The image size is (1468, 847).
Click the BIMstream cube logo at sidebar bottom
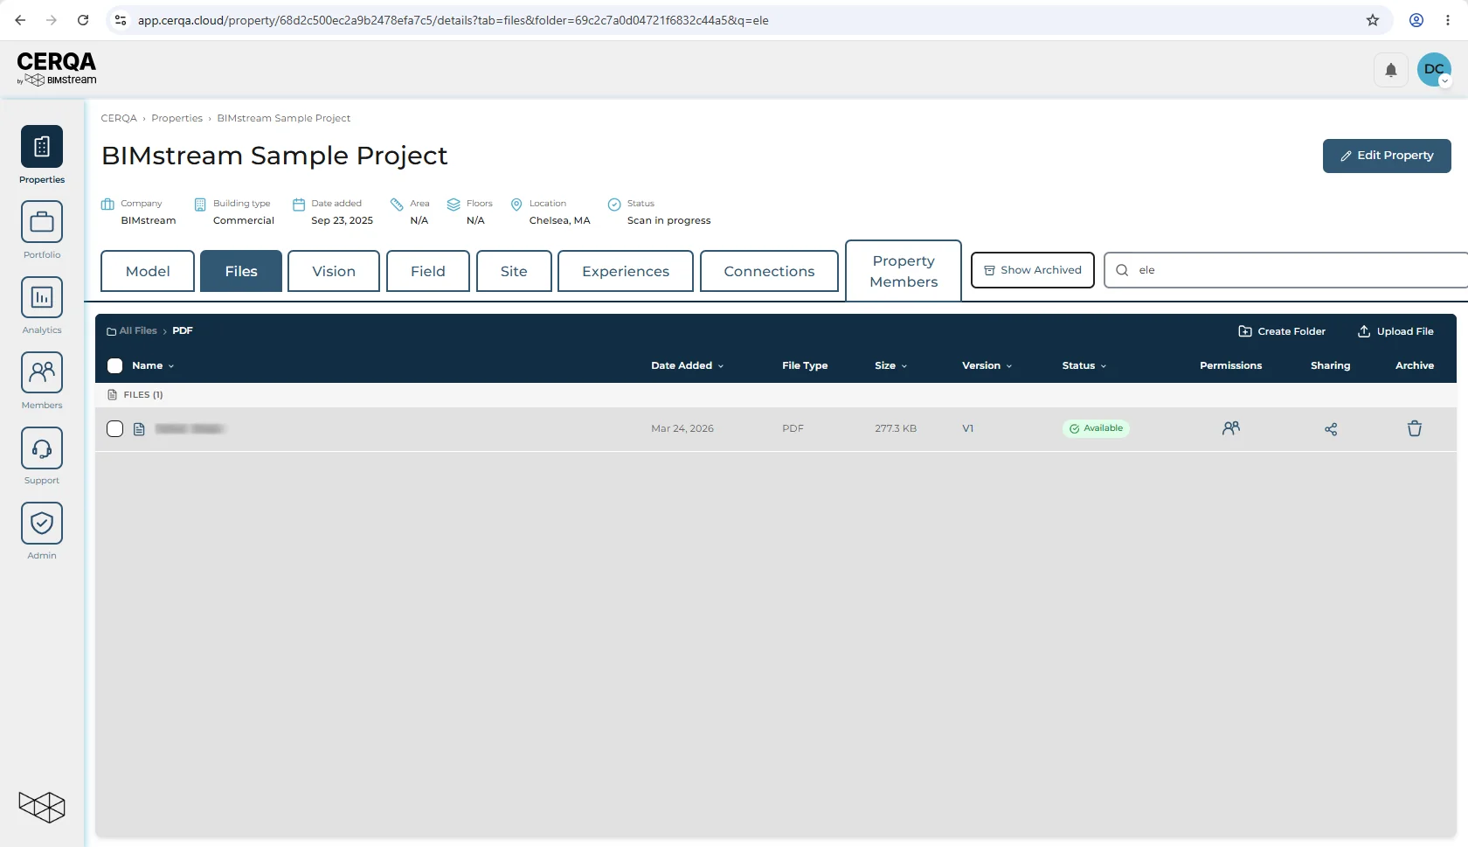point(42,806)
